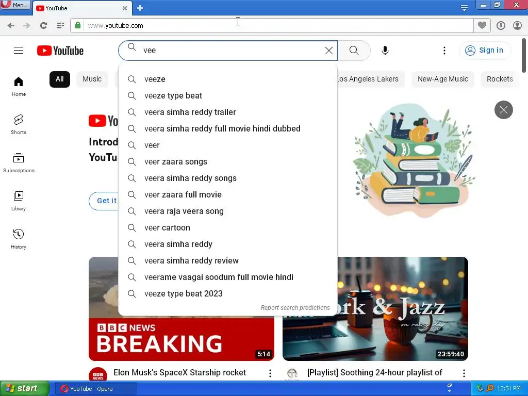Select the New-Age Music chip
This screenshot has width=528, height=396.
[443, 79]
